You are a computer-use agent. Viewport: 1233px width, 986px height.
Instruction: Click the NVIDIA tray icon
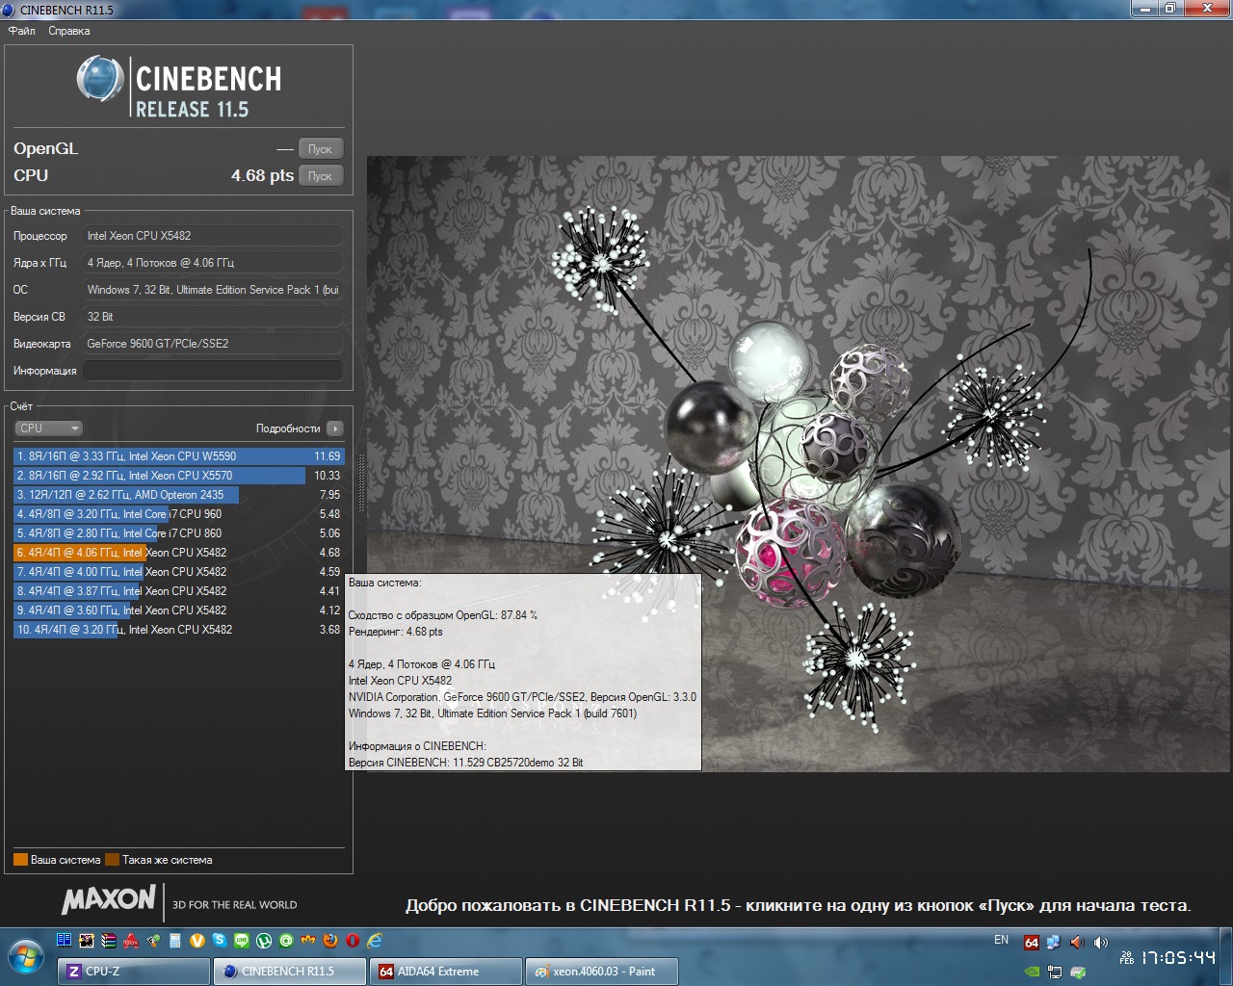pos(1032,972)
